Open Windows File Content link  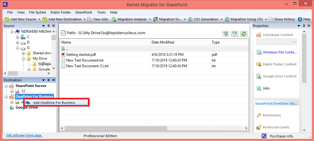[x=280, y=52]
